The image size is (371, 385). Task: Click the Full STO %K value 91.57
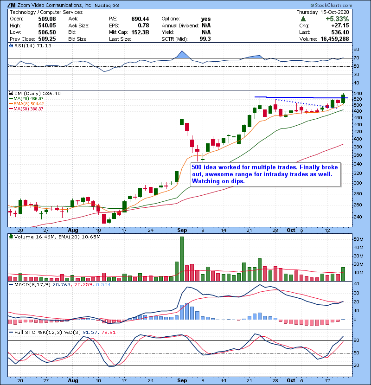(x=89, y=332)
